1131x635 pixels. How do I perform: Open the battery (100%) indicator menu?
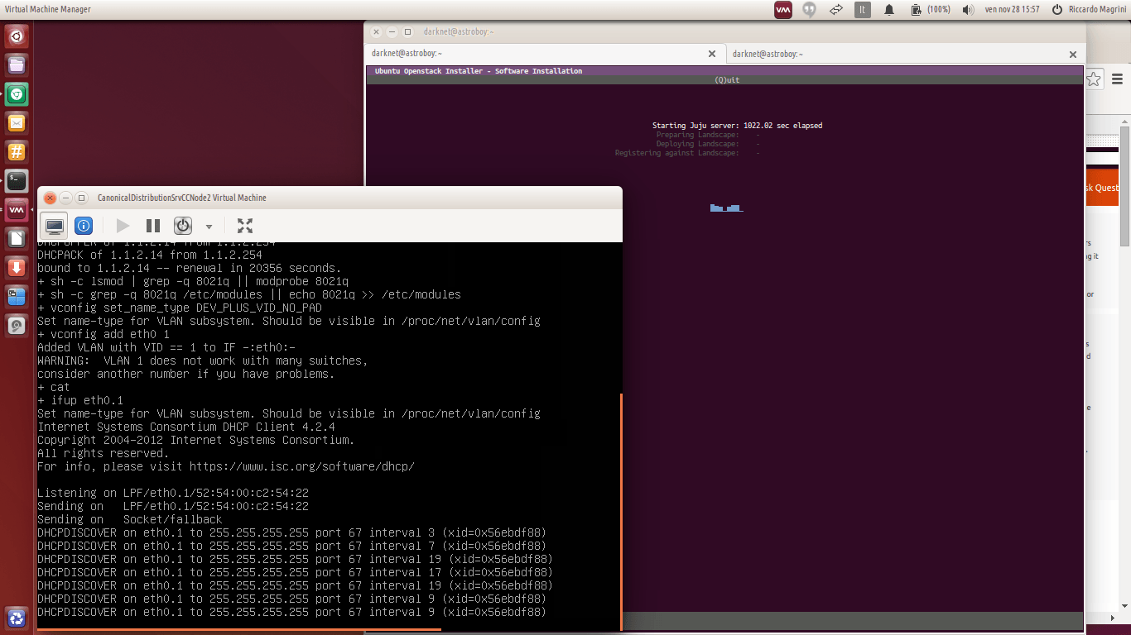click(930, 10)
